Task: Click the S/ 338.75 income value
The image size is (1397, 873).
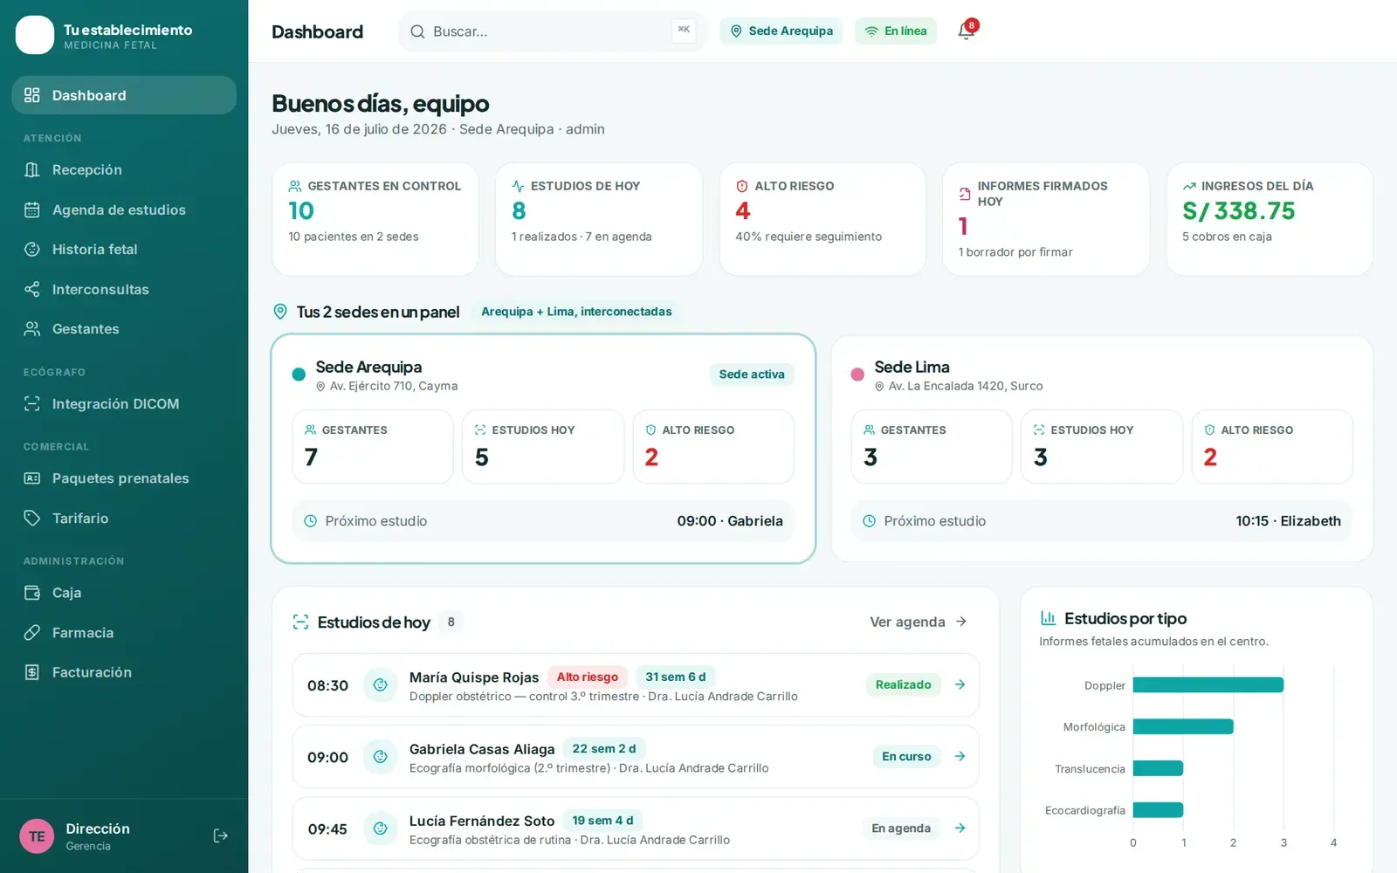Action: pos(1239,210)
